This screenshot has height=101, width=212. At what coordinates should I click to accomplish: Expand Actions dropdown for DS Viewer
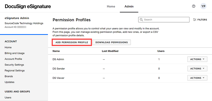[197, 78]
